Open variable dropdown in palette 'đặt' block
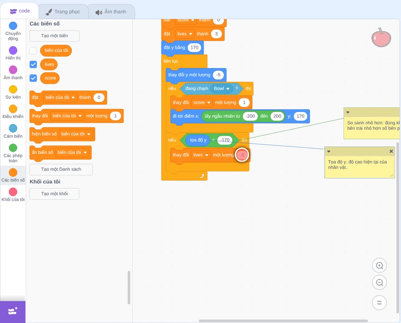 (60, 97)
